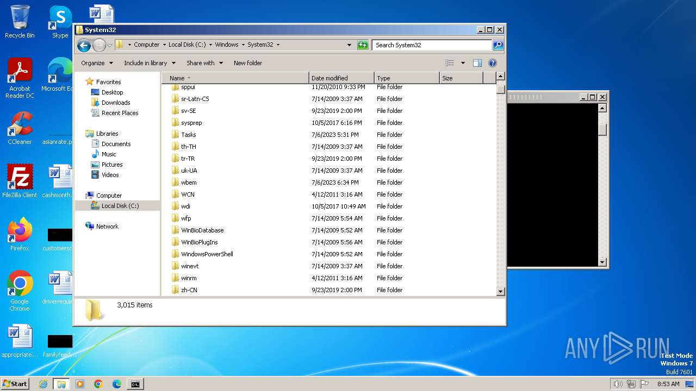The height and width of the screenshot is (391, 696).
Task: Go back with the Explorer Back arrow
Action: (x=84, y=45)
